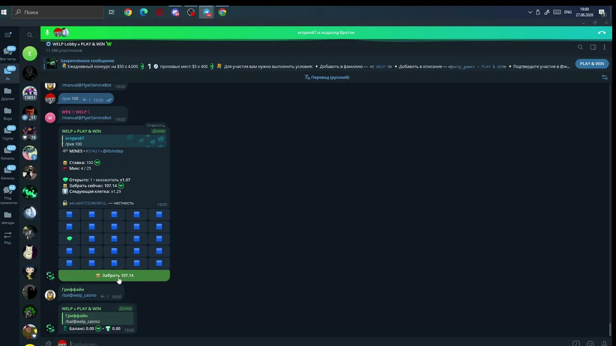Switch to the "Лс" folder
This screenshot has height=346, width=616.
point(8,73)
